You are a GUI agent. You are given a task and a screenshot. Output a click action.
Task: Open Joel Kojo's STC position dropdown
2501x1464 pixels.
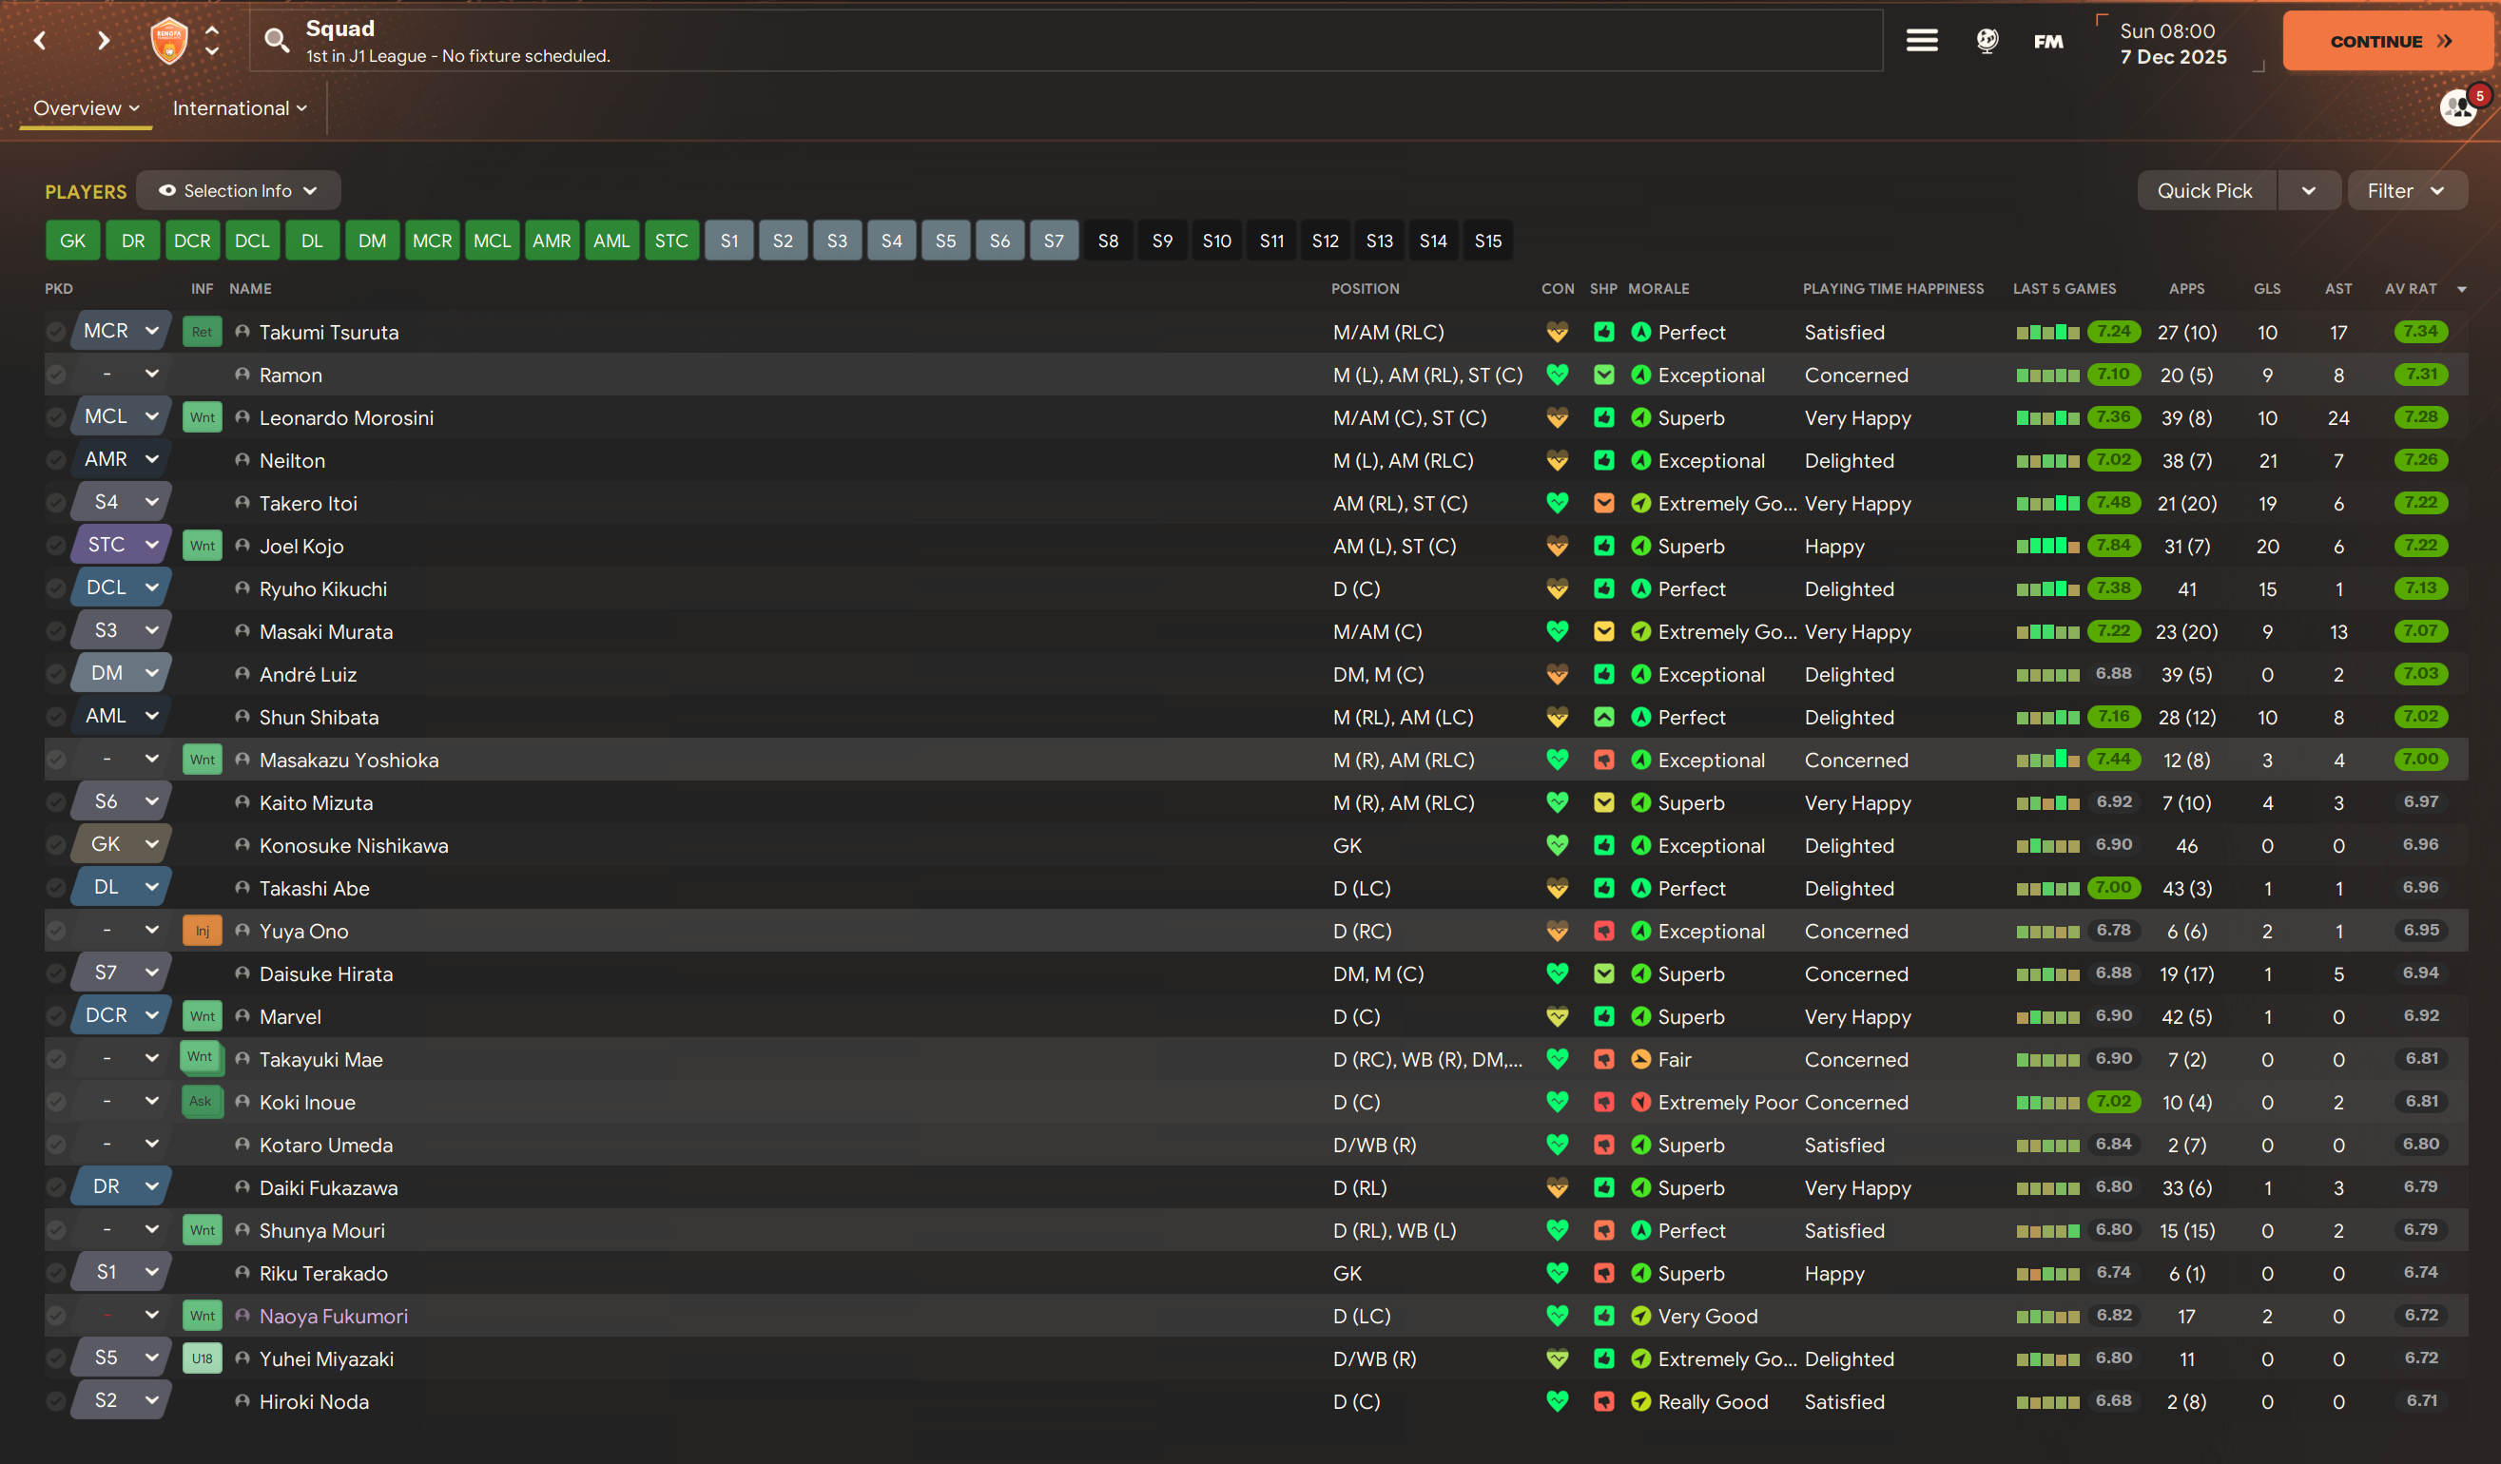[121, 545]
